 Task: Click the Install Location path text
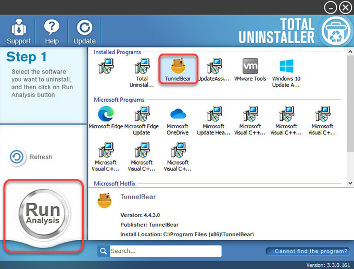(187, 235)
